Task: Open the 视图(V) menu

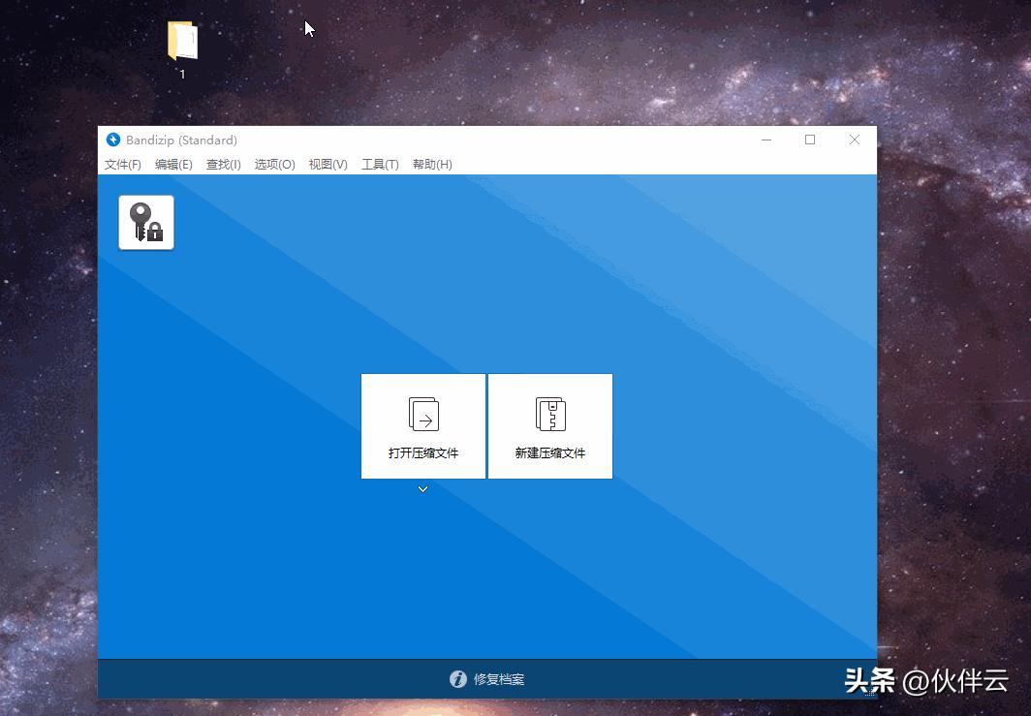Action: pos(327,164)
